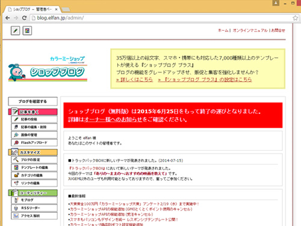Open the ショップブログ プラス settings link
The height and width of the screenshot is (226, 301).
point(205,80)
